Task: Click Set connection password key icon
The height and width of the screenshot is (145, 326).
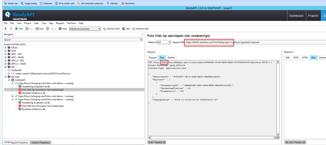Action: tap(79, 3)
